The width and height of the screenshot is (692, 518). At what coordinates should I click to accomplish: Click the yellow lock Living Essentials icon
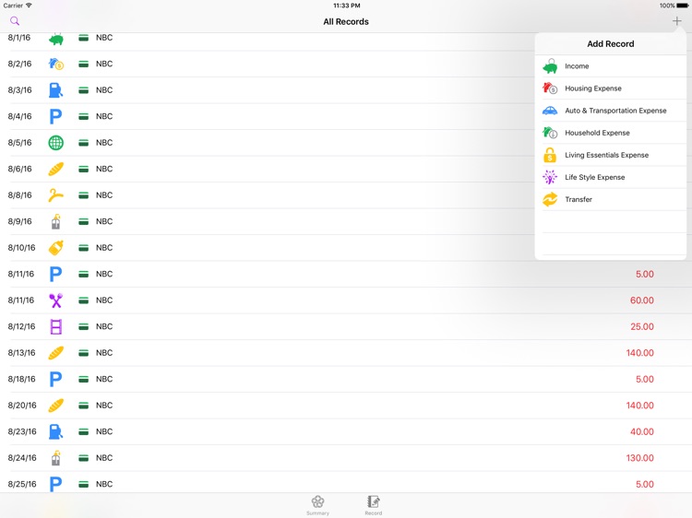coord(550,155)
